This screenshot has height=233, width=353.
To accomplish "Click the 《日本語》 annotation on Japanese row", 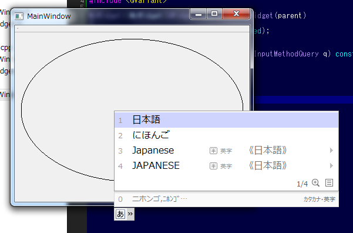I will click(268, 151).
